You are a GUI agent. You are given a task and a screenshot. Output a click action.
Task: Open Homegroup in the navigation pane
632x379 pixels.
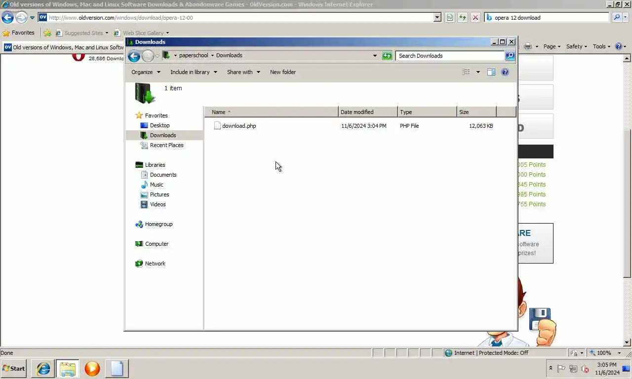tap(158, 224)
